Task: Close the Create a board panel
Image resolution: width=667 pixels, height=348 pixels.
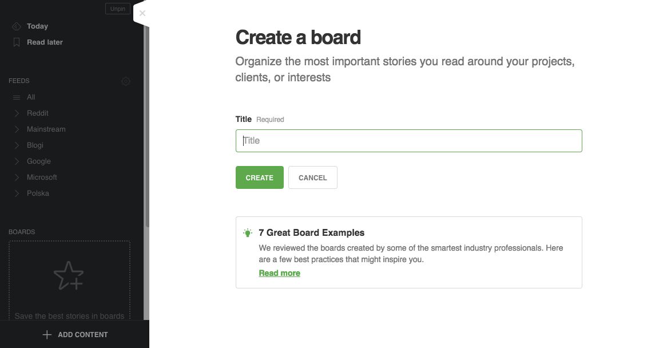Action: (142, 13)
